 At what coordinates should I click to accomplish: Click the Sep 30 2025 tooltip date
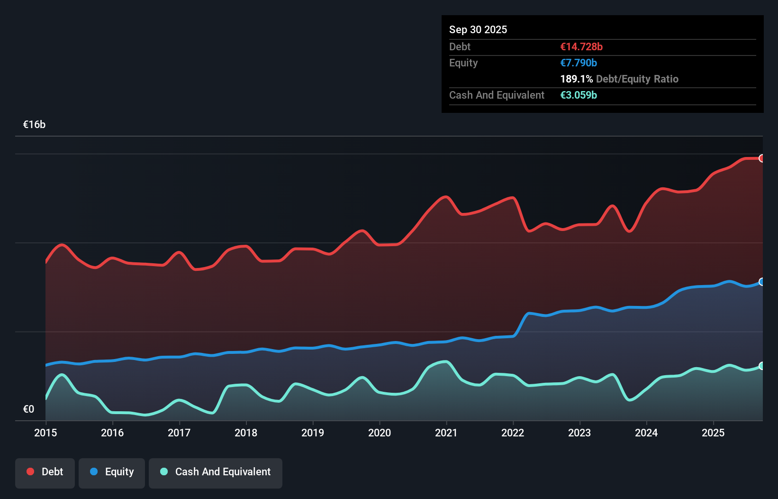pyautogui.click(x=478, y=29)
